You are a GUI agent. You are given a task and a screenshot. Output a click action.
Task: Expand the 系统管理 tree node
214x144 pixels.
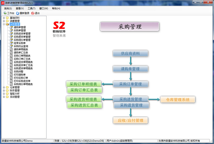coord(4,97)
